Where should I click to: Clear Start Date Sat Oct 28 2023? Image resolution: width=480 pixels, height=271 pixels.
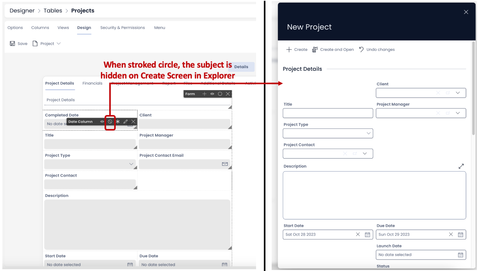coord(358,234)
